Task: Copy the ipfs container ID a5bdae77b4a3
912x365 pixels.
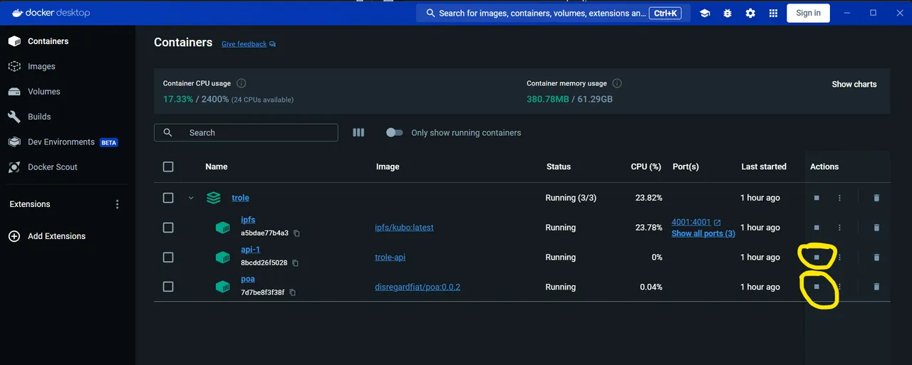Action: click(x=296, y=233)
